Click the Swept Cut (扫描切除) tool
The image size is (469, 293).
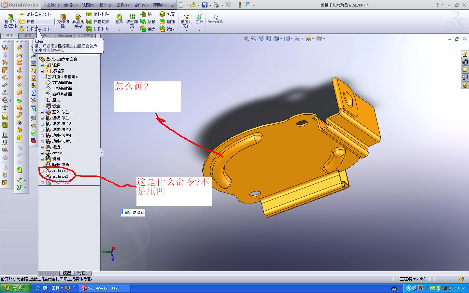98,21
